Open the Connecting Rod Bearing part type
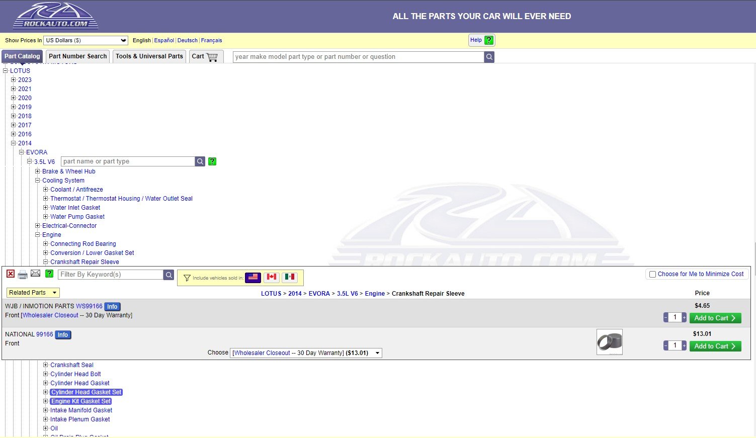The height and width of the screenshot is (438, 756). 83,244
